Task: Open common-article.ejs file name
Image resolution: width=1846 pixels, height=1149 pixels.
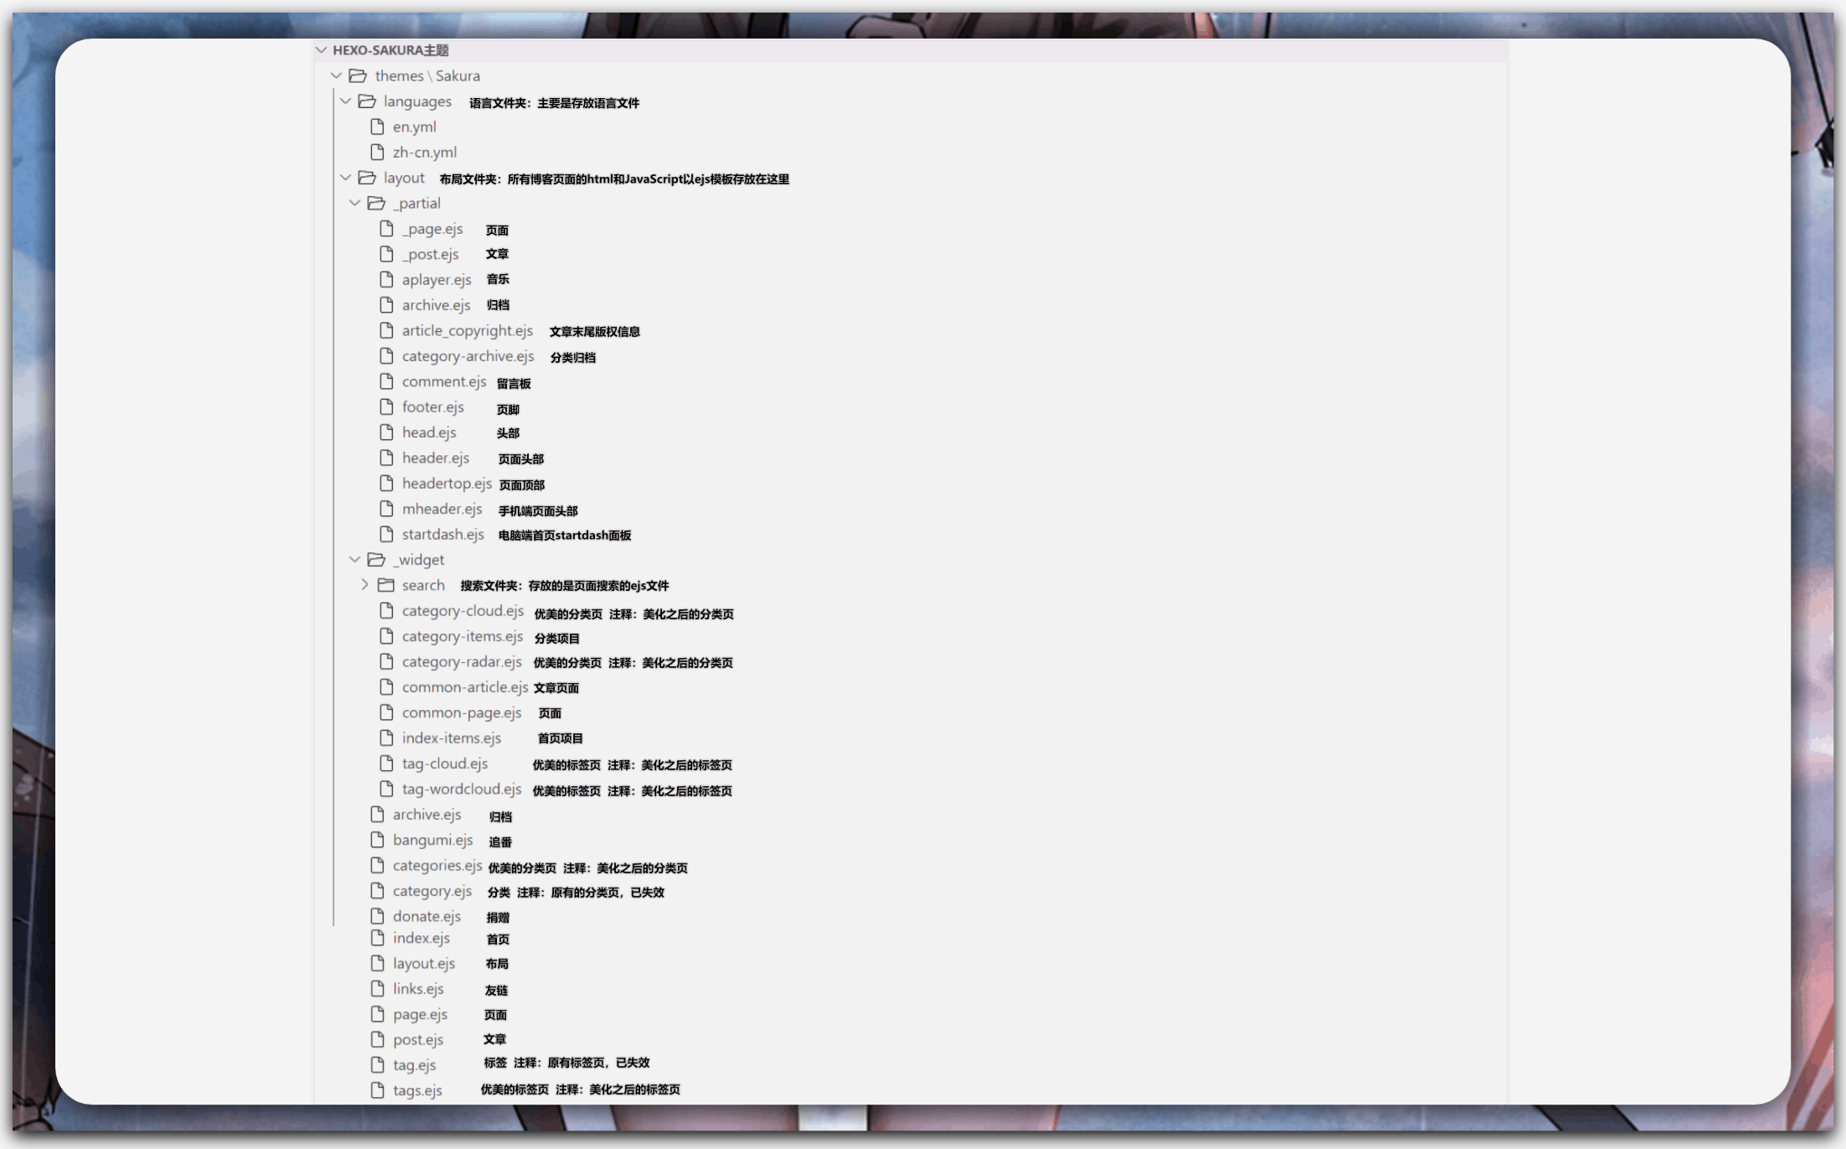Action: coord(465,687)
